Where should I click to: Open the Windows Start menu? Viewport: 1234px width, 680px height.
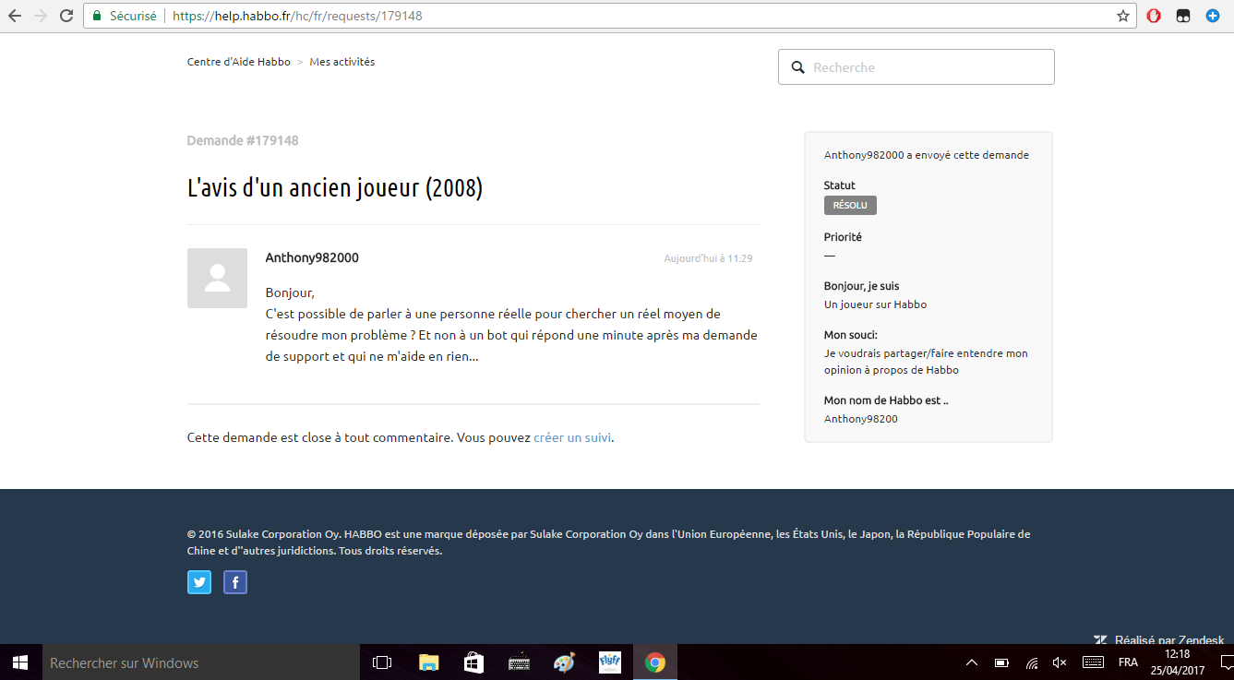pyautogui.click(x=20, y=662)
